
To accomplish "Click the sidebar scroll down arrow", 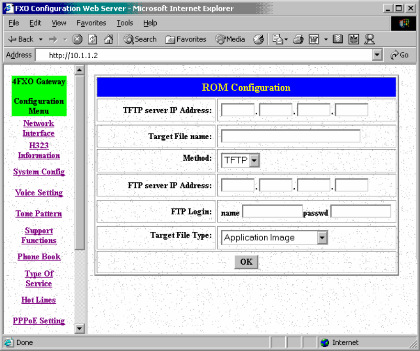I will pos(80,328).
